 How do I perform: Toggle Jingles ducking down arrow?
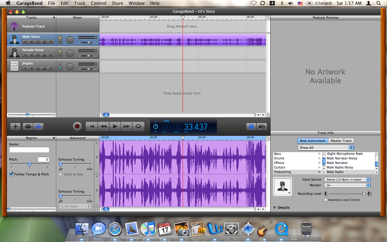coord(60,69)
